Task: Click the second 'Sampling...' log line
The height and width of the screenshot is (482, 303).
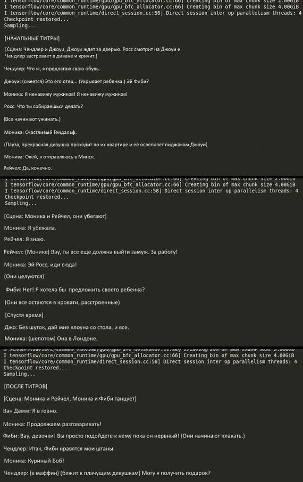Action: coord(20,203)
